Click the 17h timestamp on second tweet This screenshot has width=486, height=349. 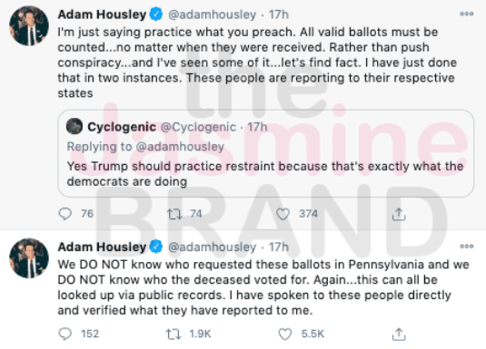click(x=279, y=247)
